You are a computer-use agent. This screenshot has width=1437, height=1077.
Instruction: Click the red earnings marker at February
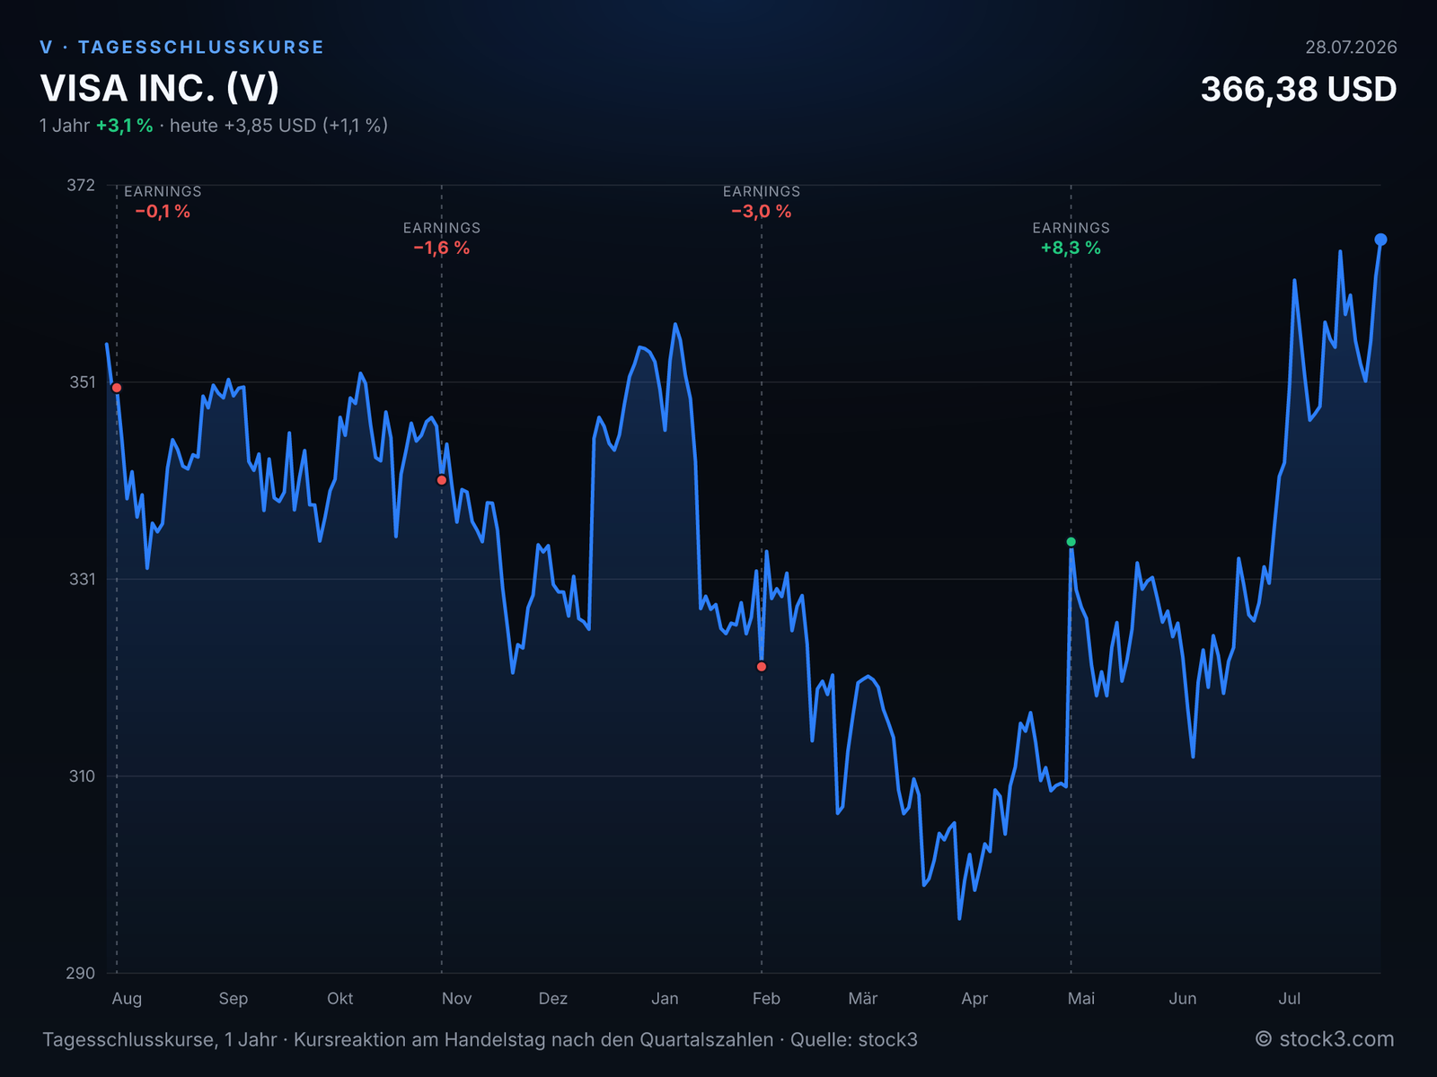click(x=762, y=667)
